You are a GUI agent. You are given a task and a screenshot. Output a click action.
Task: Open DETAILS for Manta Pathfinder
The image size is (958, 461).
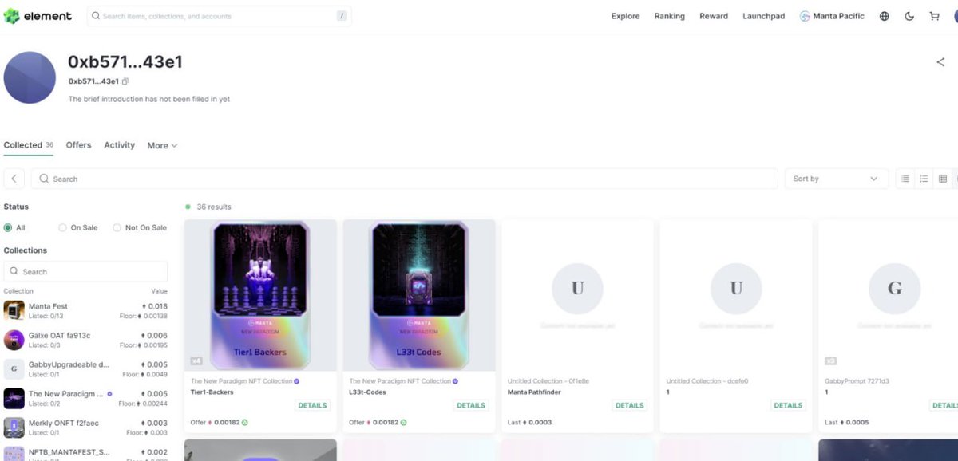[x=629, y=405]
